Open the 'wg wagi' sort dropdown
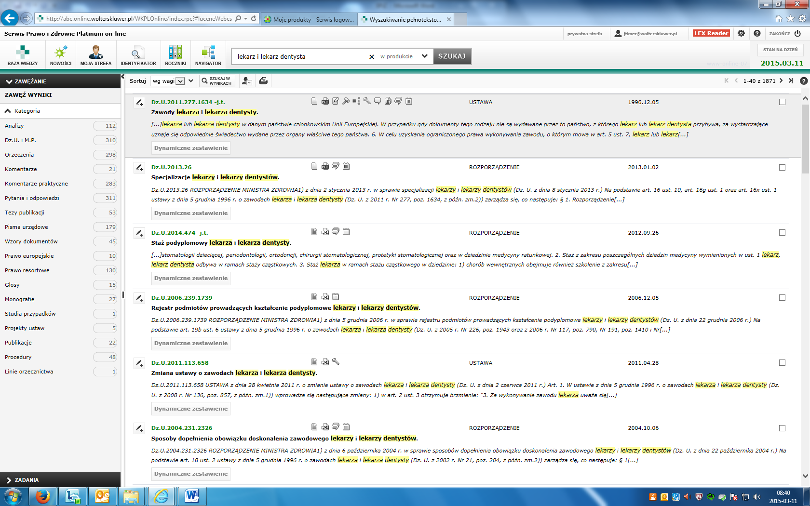Screen dimensions: 810x506 tap(168, 81)
